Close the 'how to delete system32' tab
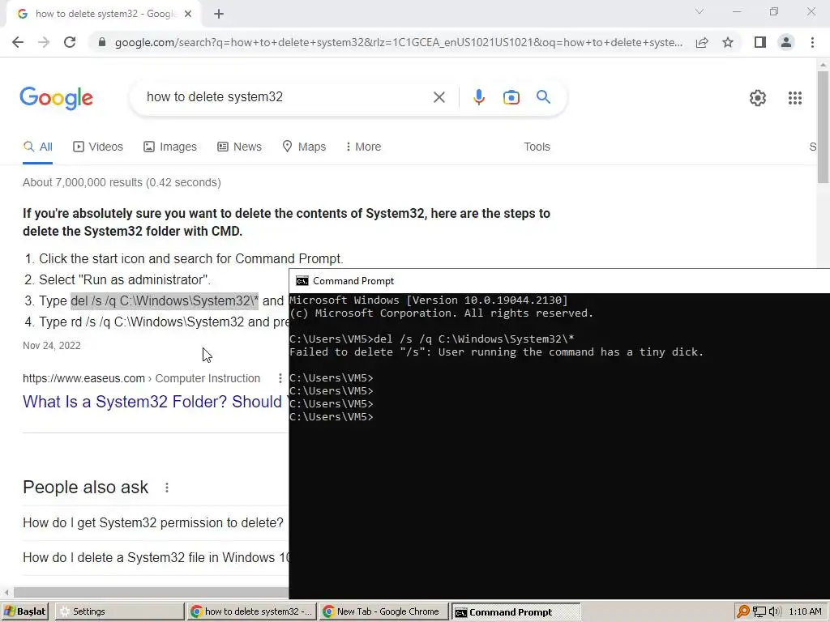The height and width of the screenshot is (622, 830). tap(188, 14)
